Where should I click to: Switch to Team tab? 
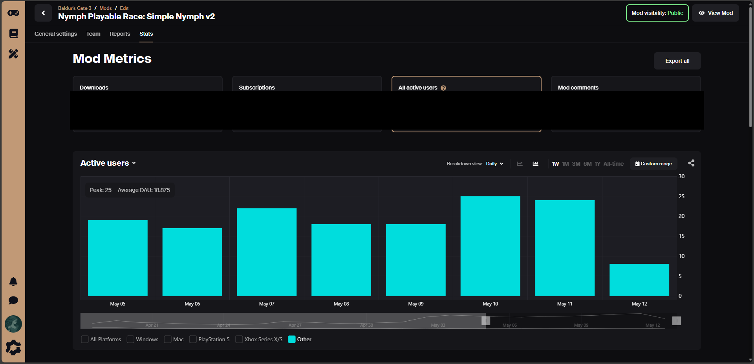[93, 34]
